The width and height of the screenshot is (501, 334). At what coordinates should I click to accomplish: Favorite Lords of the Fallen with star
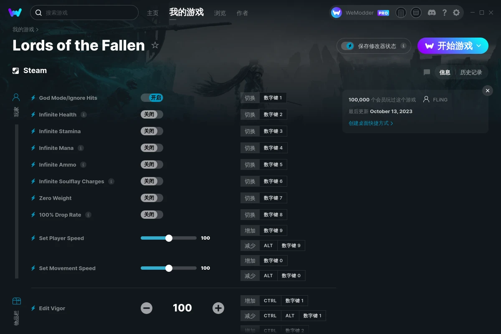click(x=155, y=45)
